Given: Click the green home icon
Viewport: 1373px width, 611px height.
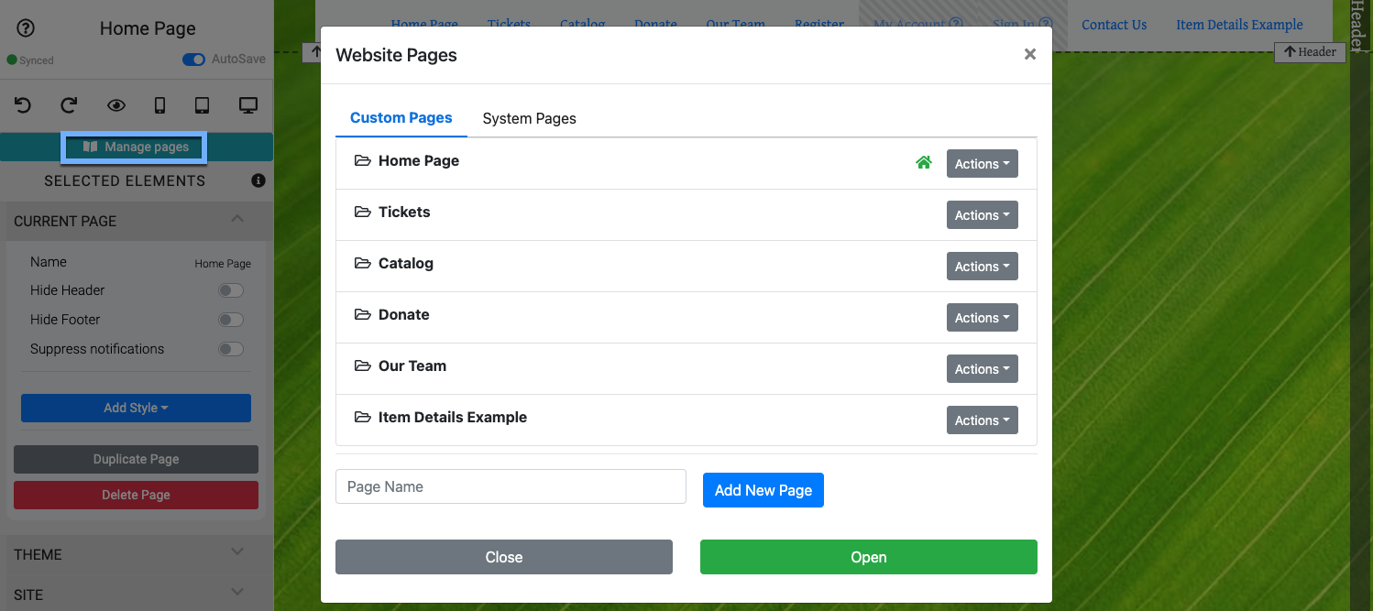Looking at the screenshot, I should pyautogui.click(x=923, y=163).
